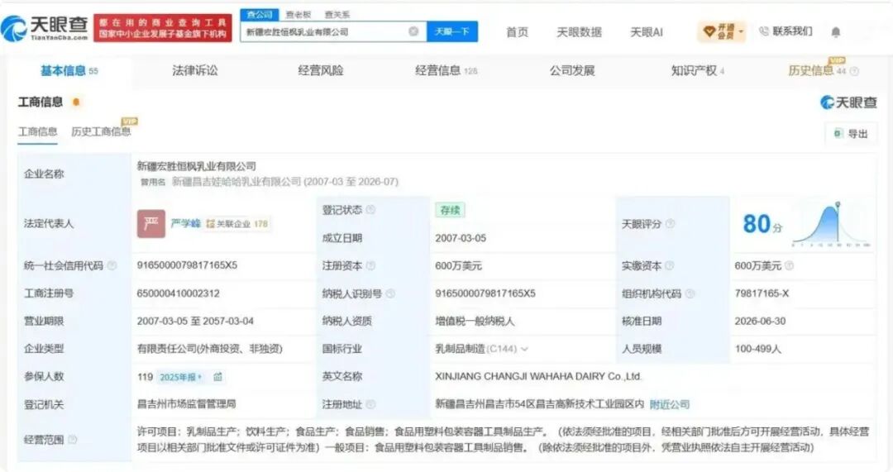893x472 pixels.
Task: Click the taxpayer type 增值税一般纳税人
Action: [475, 321]
